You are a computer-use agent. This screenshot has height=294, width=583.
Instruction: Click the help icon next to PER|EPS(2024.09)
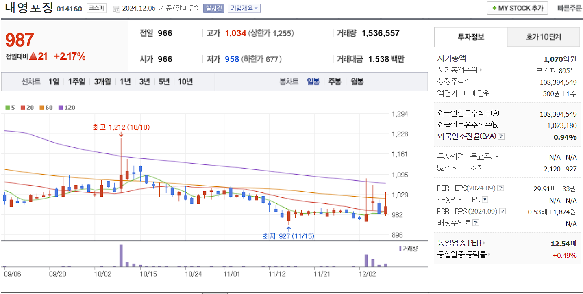(x=501, y=188)
